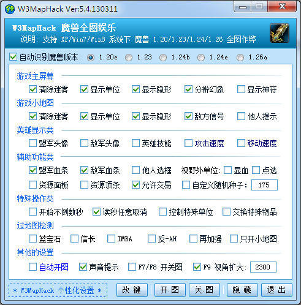This screenshot has width=301, height=305.
Task: Toggle the 自动识别魔兽版本 checkbox
Action: (x=13, y=57)
